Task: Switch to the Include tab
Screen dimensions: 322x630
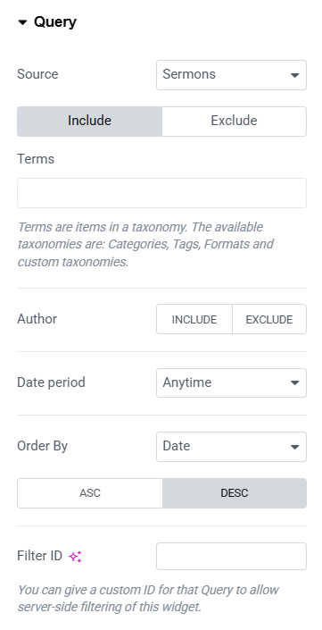Action: [x=89, y=121]
